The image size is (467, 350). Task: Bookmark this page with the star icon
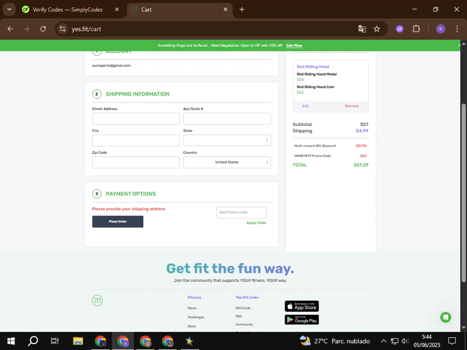377,29
